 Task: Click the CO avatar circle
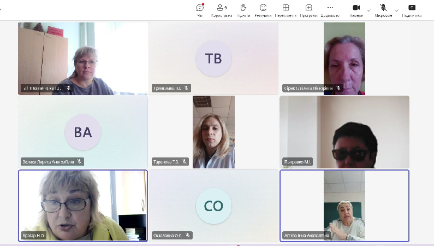[x=213, y=206]
